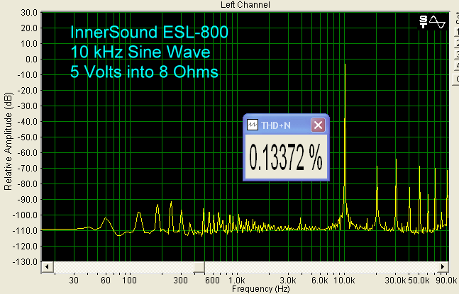Click the -130.0 dB amplitude axis value
Viewport: 459px width, 294px height.
25,262
